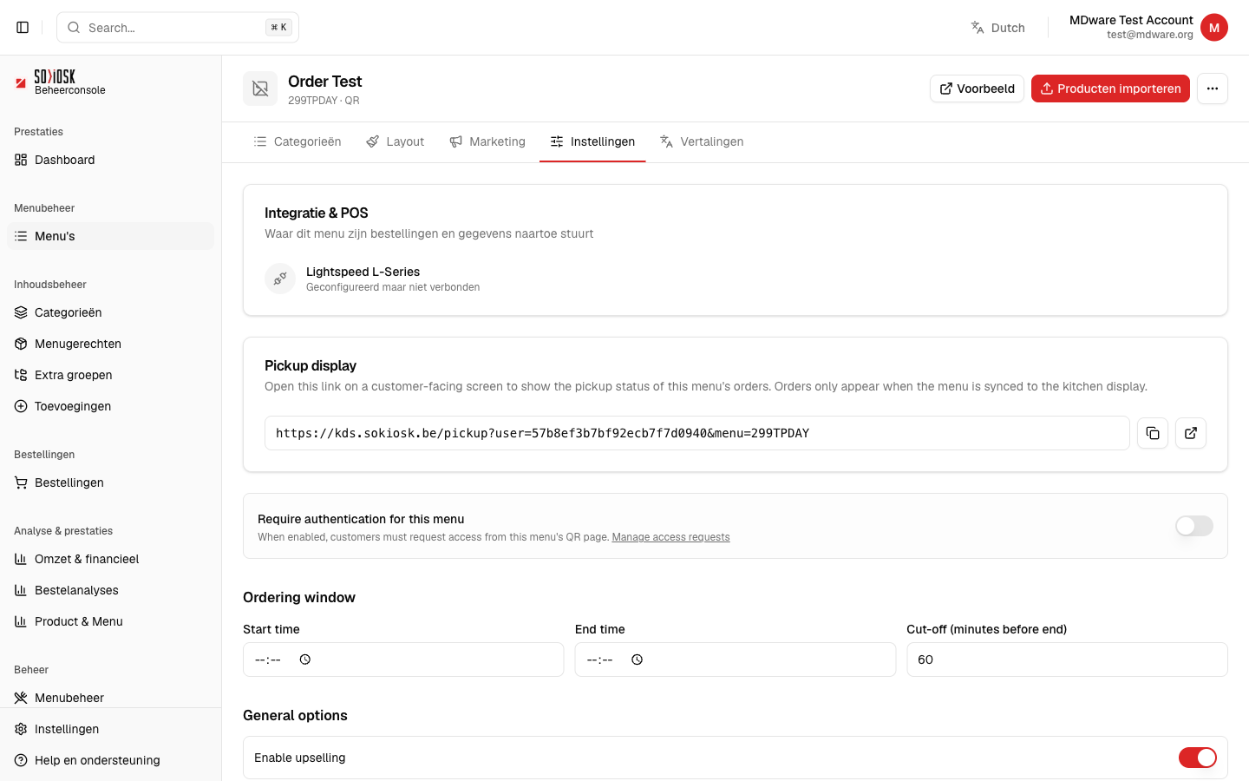Image resolution: width=1249 pixels, height=781 pixels.
Task: Open Menu's in the sidebar
Action: pyautogui.click(x=110, y=236)
